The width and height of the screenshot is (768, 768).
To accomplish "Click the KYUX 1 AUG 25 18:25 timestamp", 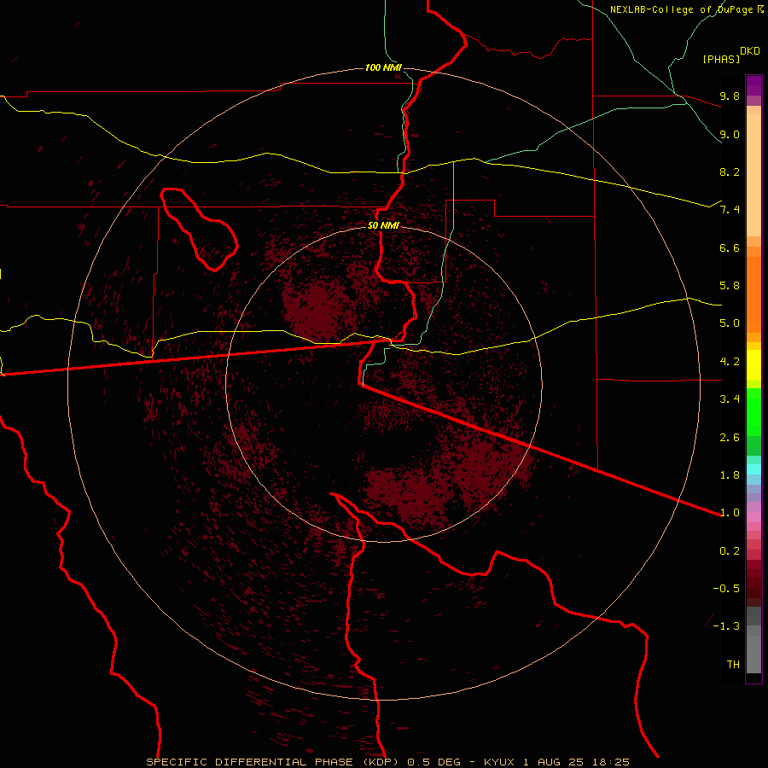I will coord(556,762).
